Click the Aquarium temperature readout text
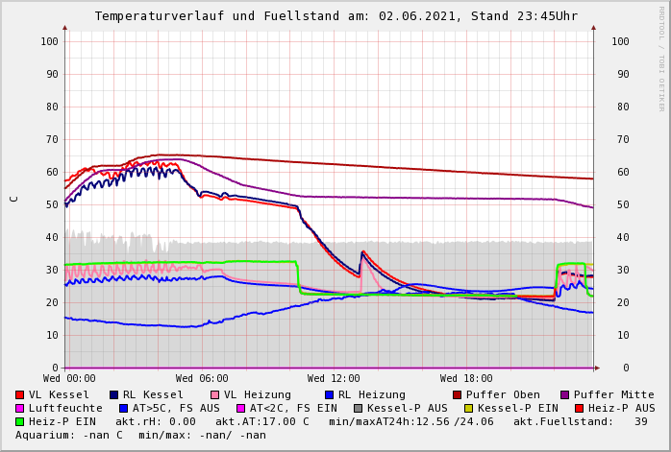671x452 pixels. [x=69, y=435]
